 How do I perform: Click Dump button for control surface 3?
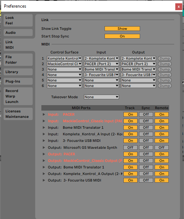(165, 69)
